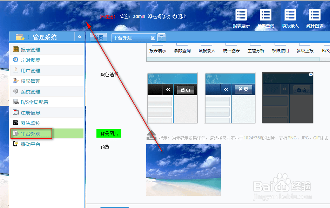Click the beach background preview image
The image size is (330, 208).
(x=184, y=169)
